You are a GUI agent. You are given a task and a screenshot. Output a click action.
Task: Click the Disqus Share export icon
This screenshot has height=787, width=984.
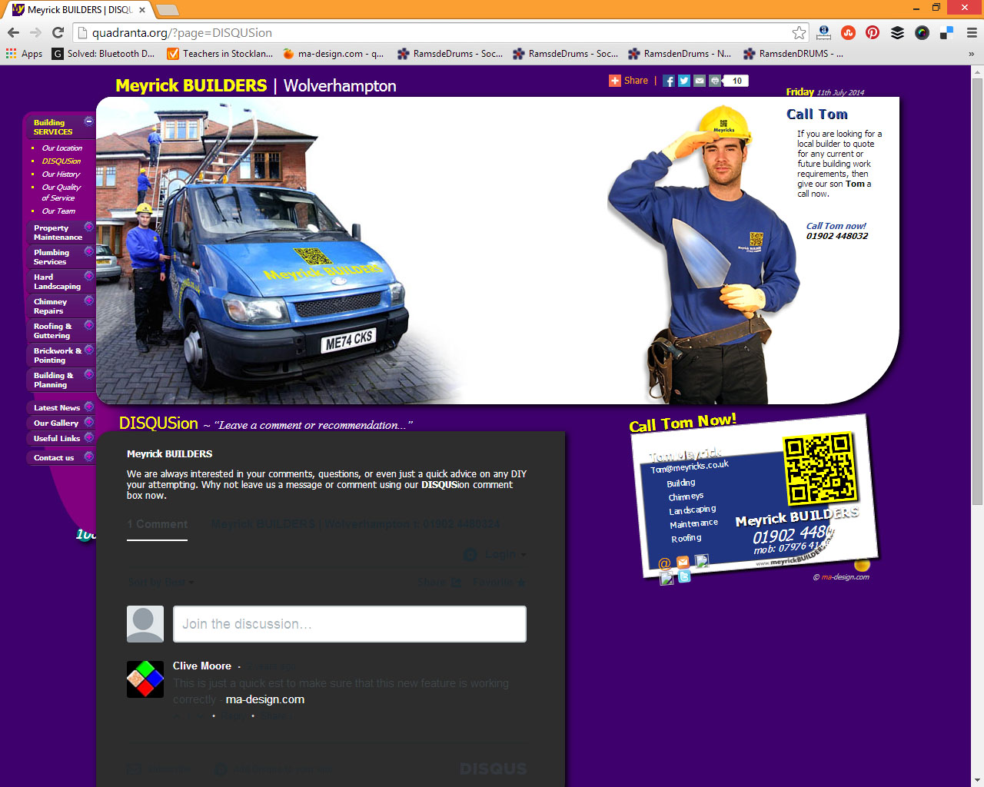coord(457,583)
